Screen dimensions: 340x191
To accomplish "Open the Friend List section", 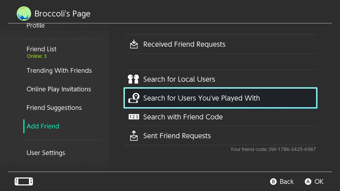I will (41, 49).
